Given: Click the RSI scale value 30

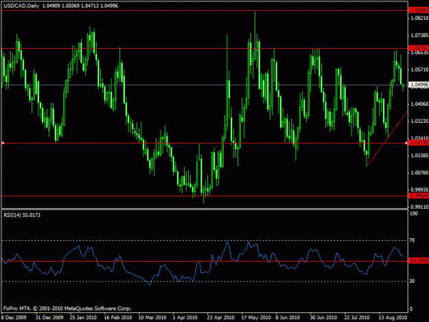Looking at the screenshot, I should pos(412,281).
